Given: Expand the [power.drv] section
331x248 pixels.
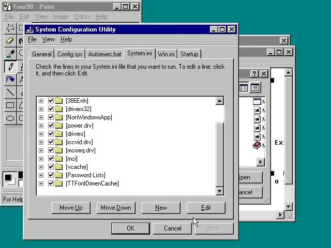Looking at the screenshot, I should click(x=41, y=126).
